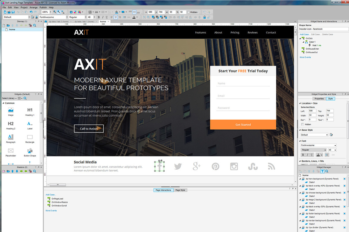Viewport: 349px width, 232px height.
Task: Click the search icon in the Masters panel
Action: click(35, 171)
